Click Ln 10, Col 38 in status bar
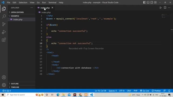Screen dimensions: 173x97 pos(100,91)
